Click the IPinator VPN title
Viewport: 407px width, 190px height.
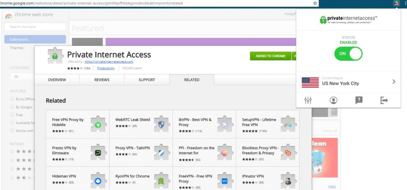[x=253, y=176]
